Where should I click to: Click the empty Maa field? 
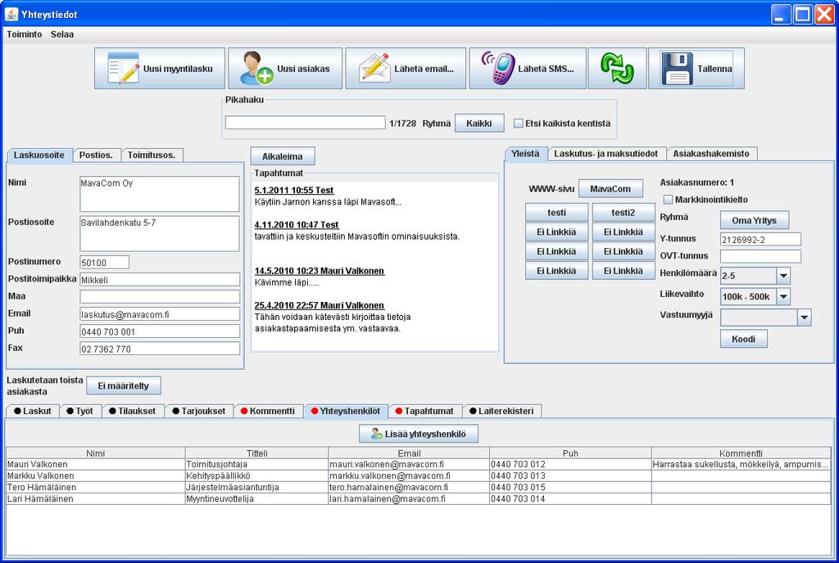coord(160,296)
